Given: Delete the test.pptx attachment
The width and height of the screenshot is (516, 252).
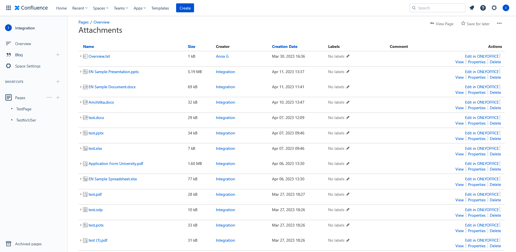Looking at the screenshot, I should pos(495,139).
